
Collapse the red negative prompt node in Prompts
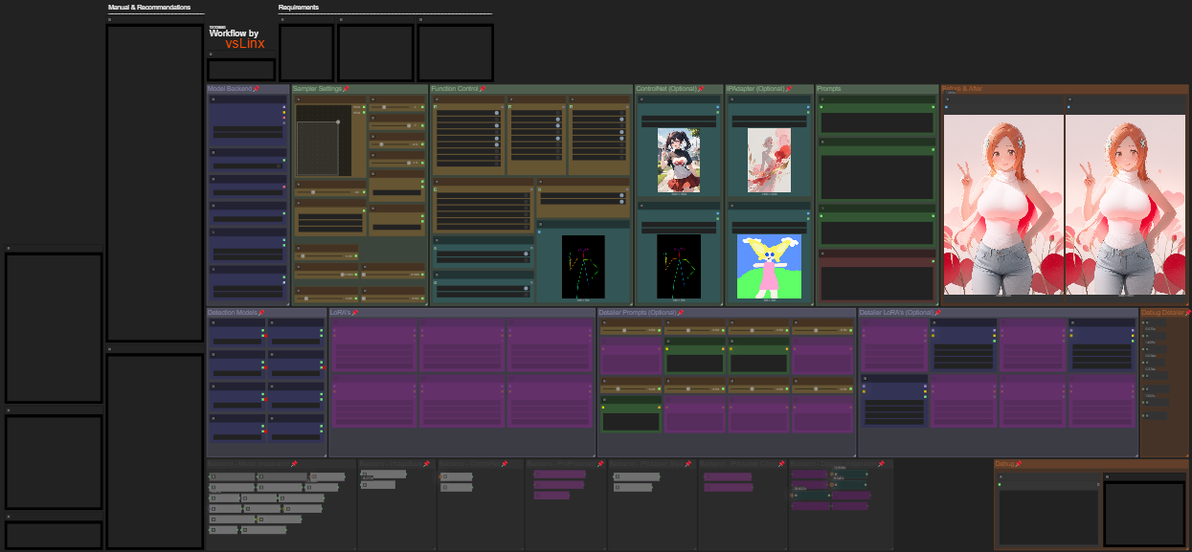[x=821, y=254]
